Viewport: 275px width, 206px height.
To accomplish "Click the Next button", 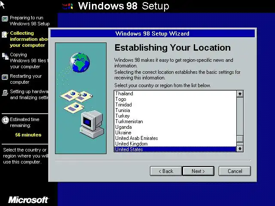I will [x=199, y=171].
